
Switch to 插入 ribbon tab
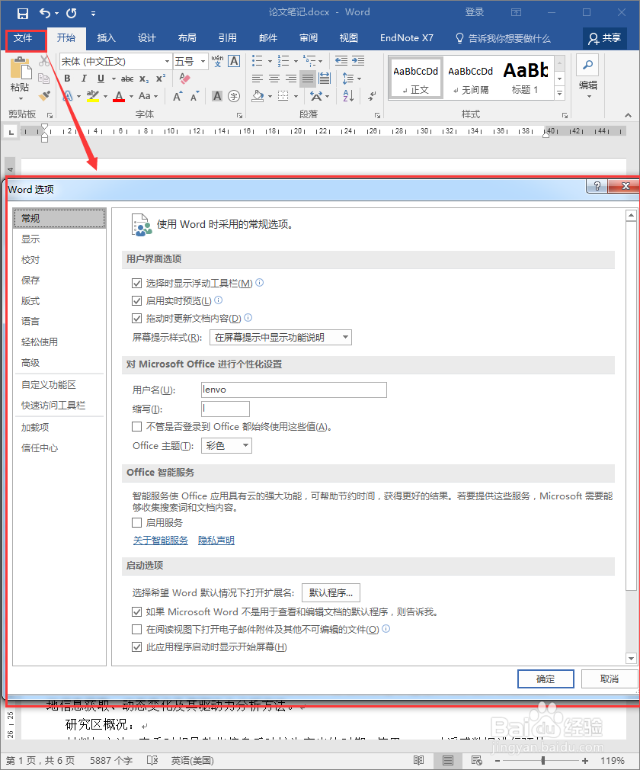pyautogui.click(x=106, y=38)
